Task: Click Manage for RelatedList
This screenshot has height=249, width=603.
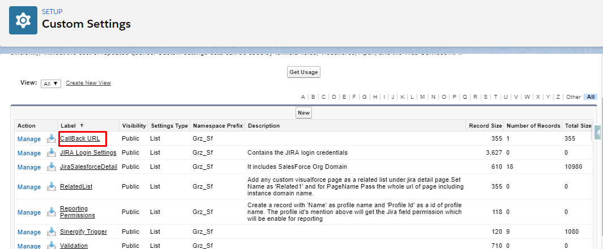Action: pos(29,187)
